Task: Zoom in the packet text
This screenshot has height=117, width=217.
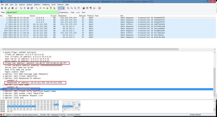Action: [68, 8]
